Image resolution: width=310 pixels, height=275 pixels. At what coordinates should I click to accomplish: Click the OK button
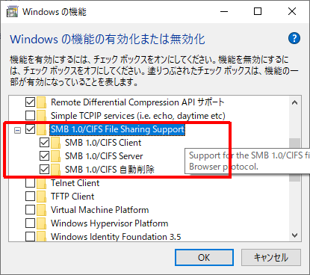pyautogui.click(x=204, y=258)
